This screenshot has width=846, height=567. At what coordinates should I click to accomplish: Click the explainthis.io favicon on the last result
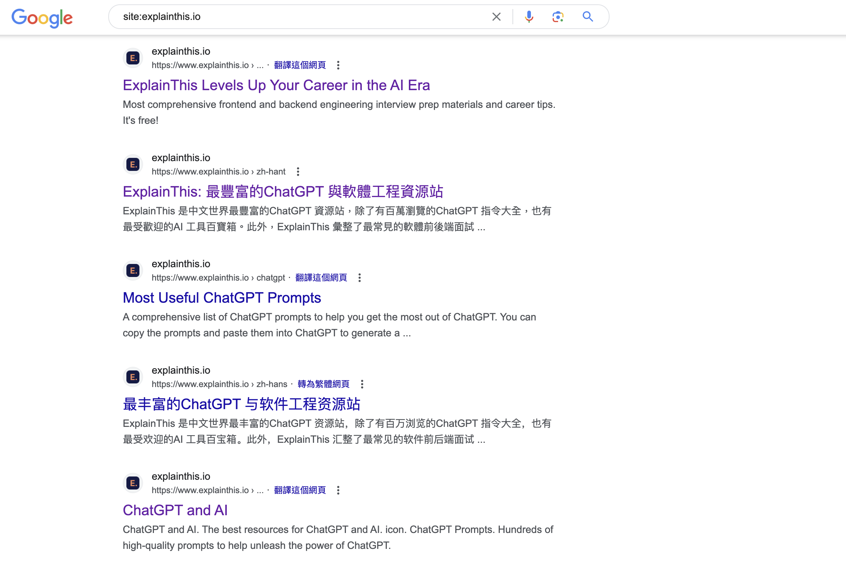pyautogui.click(x=133, y=482)
